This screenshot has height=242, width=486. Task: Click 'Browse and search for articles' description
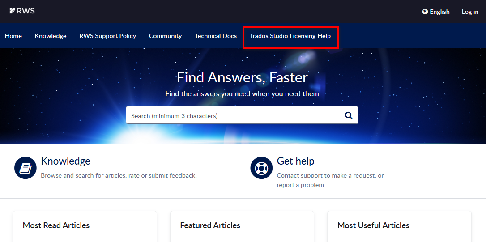coord(119,175)
